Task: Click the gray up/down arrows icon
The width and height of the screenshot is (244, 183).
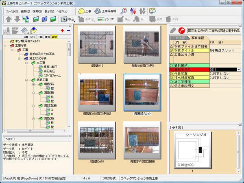Action: coord(142,11)
